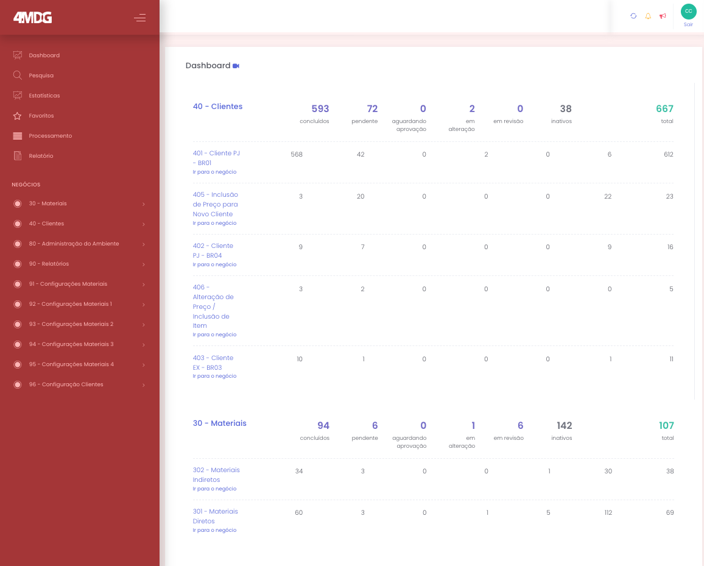
Task: Click the Pesquisa search icon in the sidebar
Action: (17, 75)
